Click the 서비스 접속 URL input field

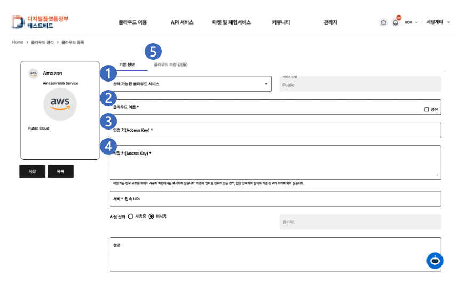275,198
